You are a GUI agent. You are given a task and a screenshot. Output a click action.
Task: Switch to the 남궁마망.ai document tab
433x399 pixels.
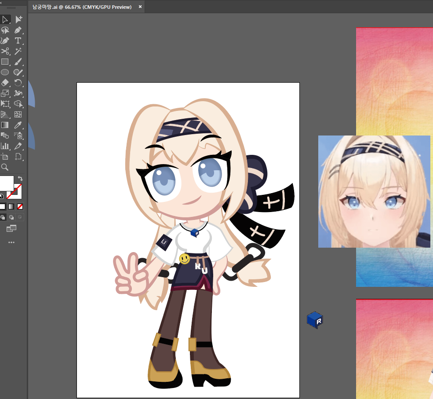point(82,7)
